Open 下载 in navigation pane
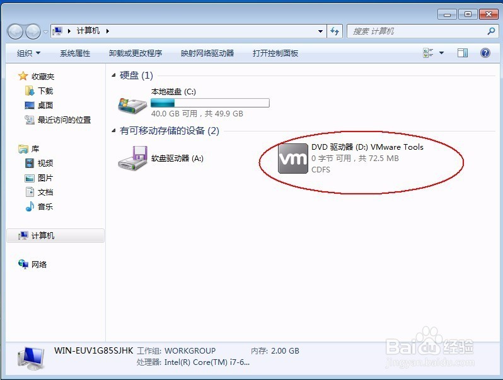The height and width of the screenshot is (380, 503). [x=45, y=91]
